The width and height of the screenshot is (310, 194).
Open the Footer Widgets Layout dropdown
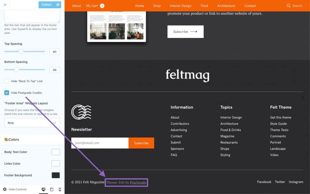click(32, 123)
